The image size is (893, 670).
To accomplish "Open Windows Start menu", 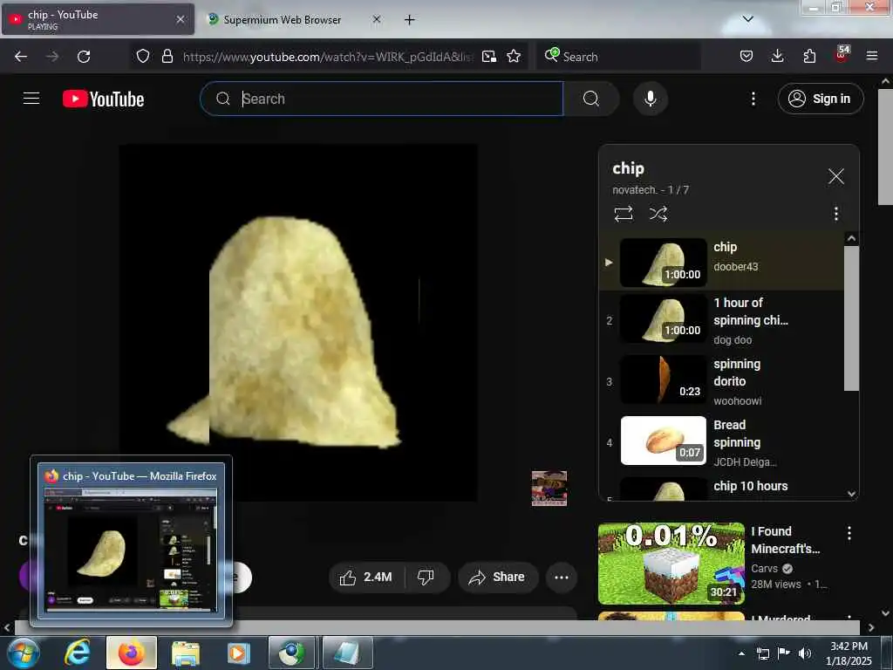I will pos(24,653).
